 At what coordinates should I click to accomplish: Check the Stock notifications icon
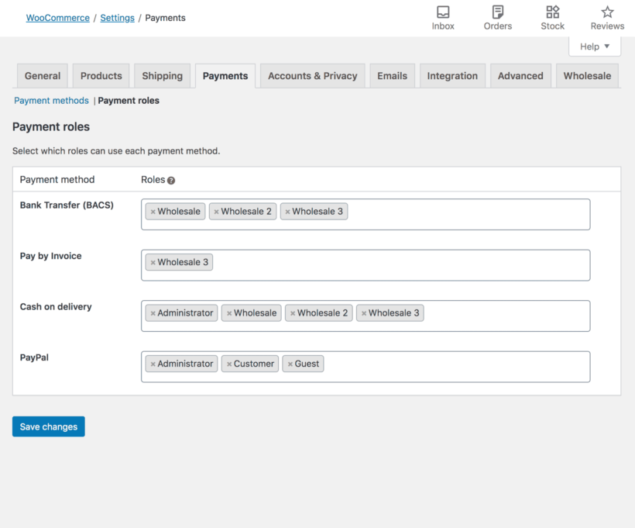[552, 17]
